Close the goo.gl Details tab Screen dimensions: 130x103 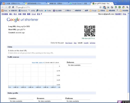click(112, 3)
